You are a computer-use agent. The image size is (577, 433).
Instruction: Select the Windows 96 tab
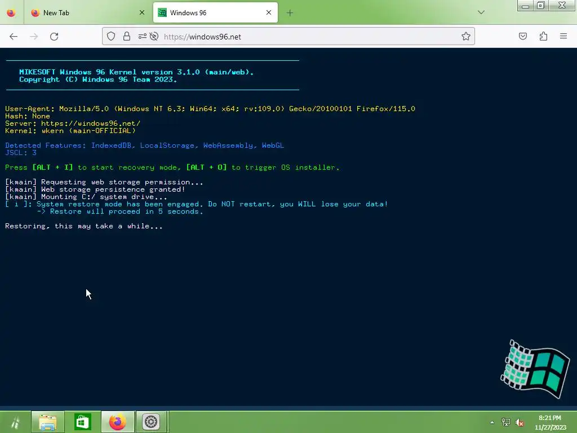pyautogui.click(x=215, y=13)
